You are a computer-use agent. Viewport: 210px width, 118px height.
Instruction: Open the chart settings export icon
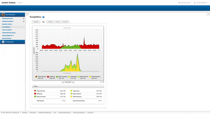103,82
